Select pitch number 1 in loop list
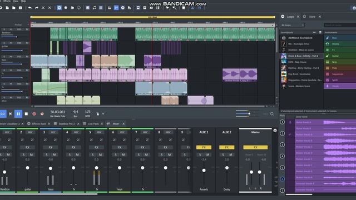The width and height of the screenshot is (356, 200). pos(282,122)
